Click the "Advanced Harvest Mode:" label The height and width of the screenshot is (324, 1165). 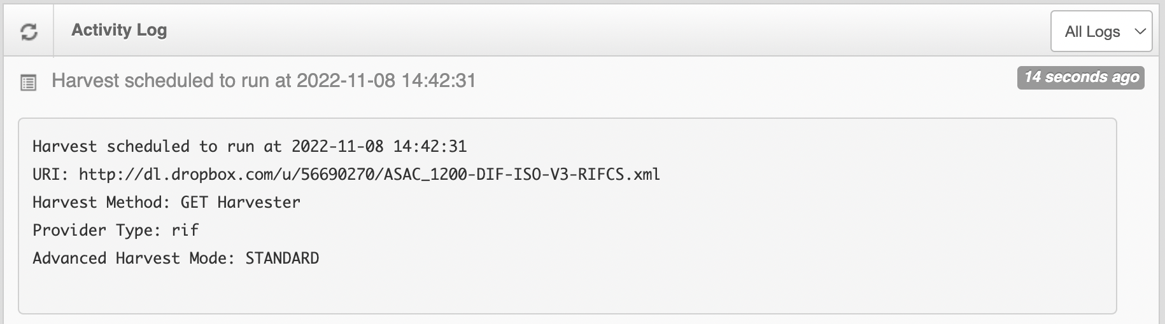tap(134, 258)
